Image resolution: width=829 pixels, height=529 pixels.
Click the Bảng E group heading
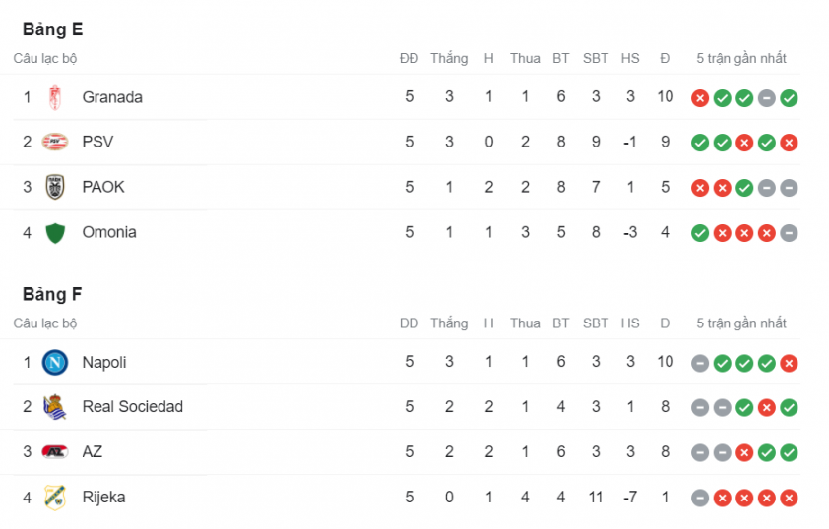[x=53, y=29]
